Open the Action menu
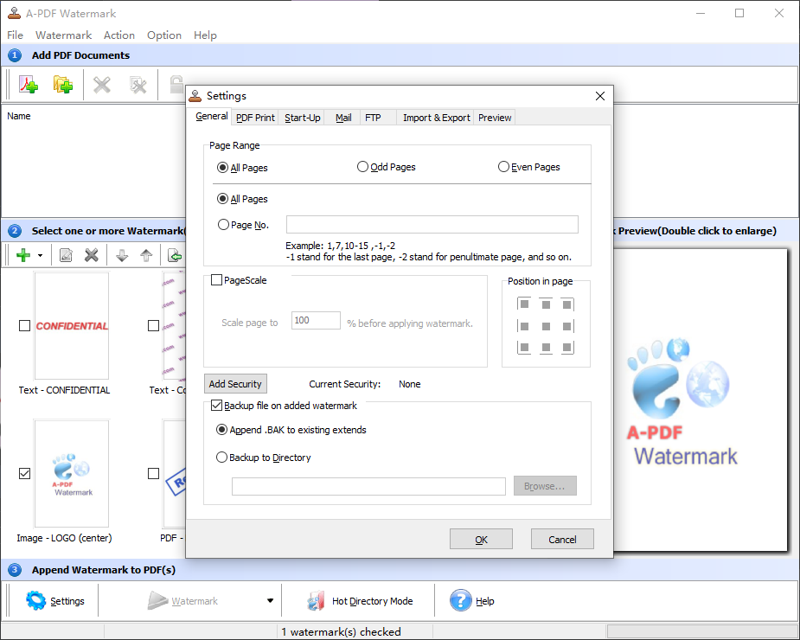The width and height of the screenshot is (800, 640). 118,35
